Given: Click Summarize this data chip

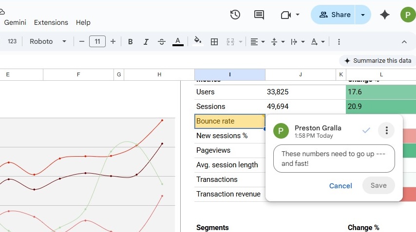Looking at the screenshot, I should [x=378, y=61].
